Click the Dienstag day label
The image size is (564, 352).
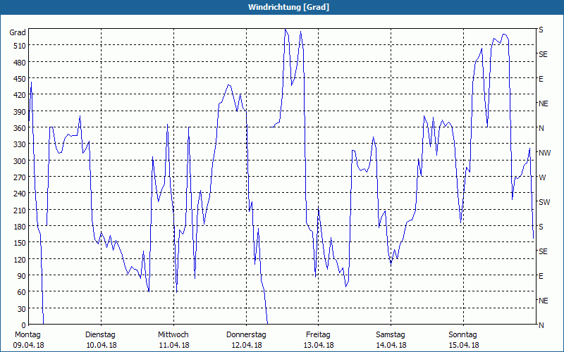(100, 334)
